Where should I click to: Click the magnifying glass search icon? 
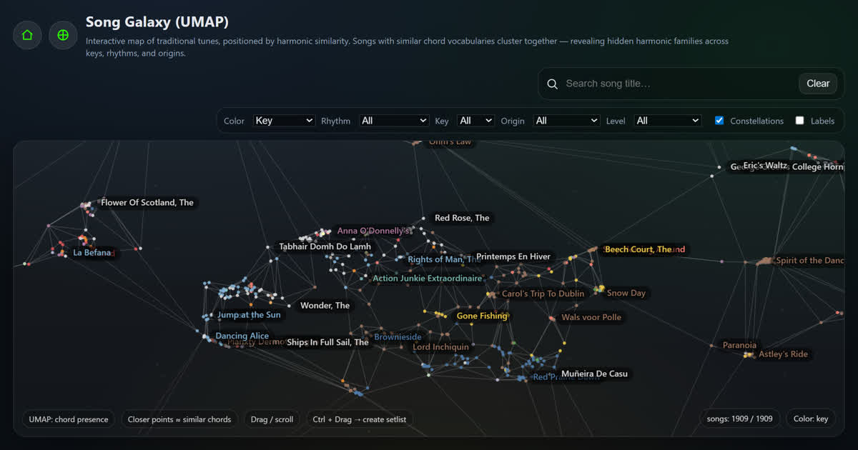click(x=552, y=84)
